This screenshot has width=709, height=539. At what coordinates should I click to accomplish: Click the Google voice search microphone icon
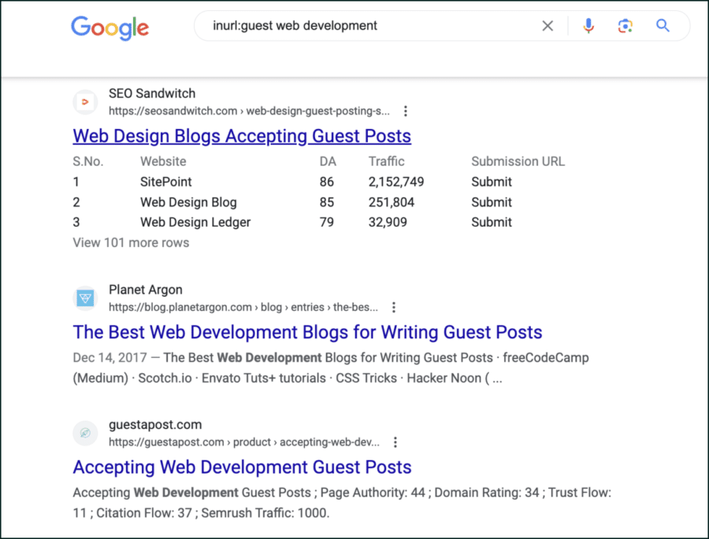588,25
